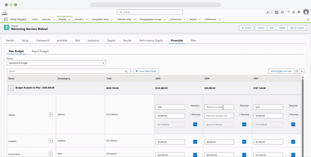The width and height of the screenshot is (311, 157).
Task: Open dropdown next to Add Budget Line Item
Action: [302, 71]
